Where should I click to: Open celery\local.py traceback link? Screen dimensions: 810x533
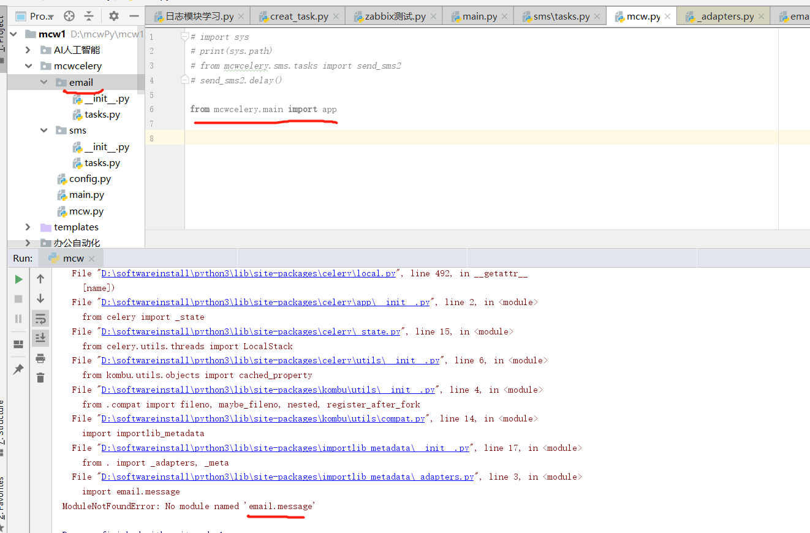(248, 273)
